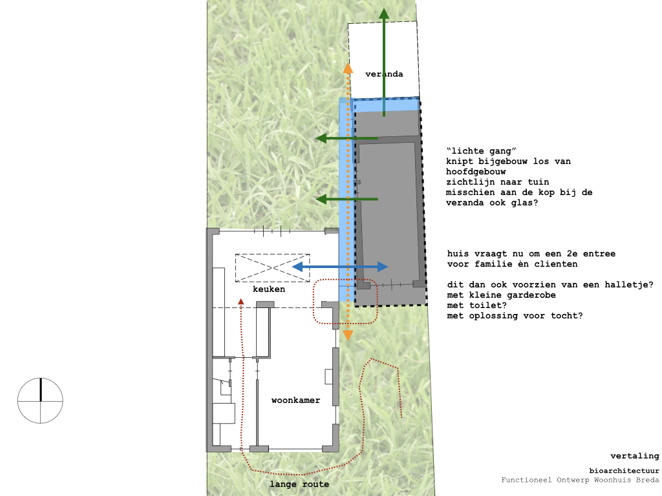Click the 'hoofdgebouw' word
The image size is (662, 496).
pos(476,172)
